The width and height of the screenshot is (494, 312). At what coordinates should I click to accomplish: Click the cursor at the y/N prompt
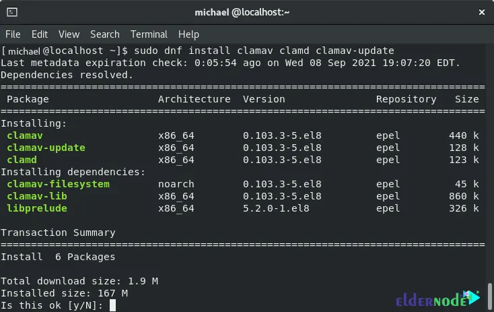click(x=112, y=305)
